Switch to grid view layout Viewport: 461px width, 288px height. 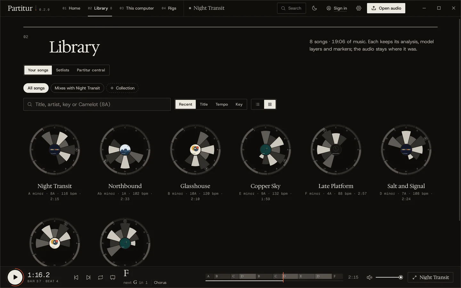click(270, 104)
